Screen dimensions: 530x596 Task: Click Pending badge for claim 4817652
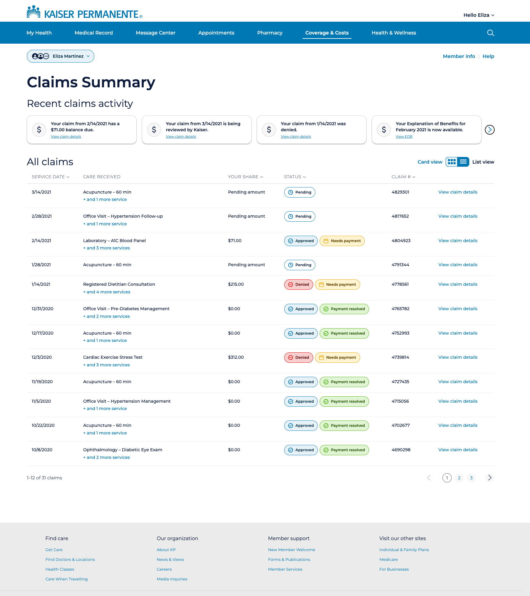(299, 216)
